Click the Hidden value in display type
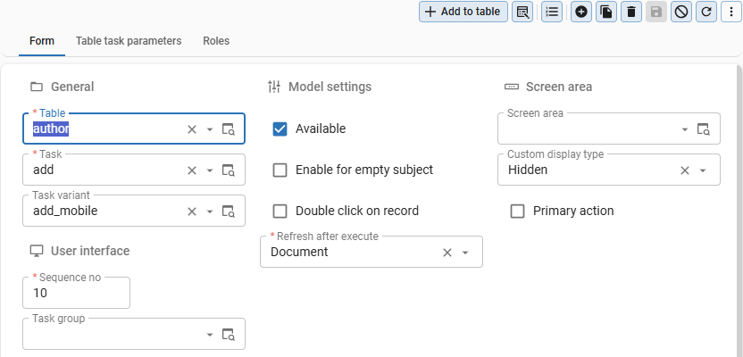 coord(528,170)
